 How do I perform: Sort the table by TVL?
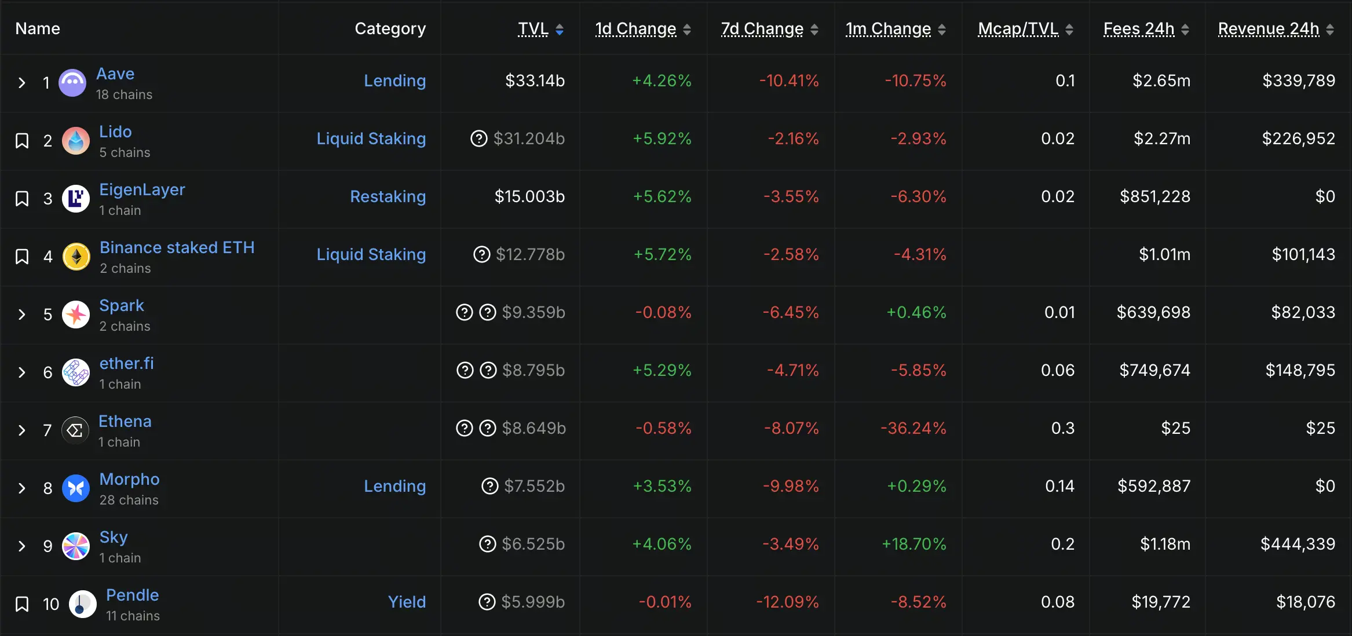tap(534, 28)
